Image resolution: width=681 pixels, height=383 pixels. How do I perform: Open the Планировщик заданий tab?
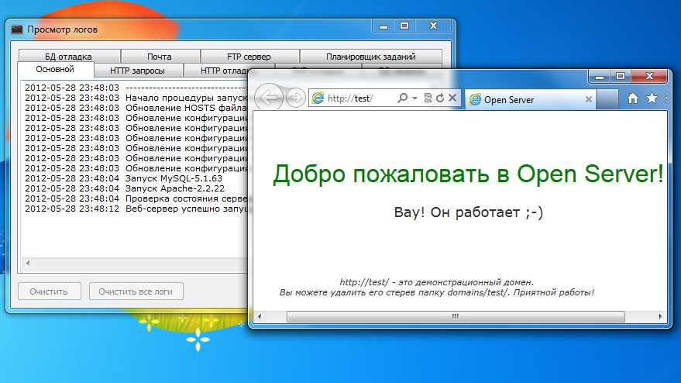point(370,57)
